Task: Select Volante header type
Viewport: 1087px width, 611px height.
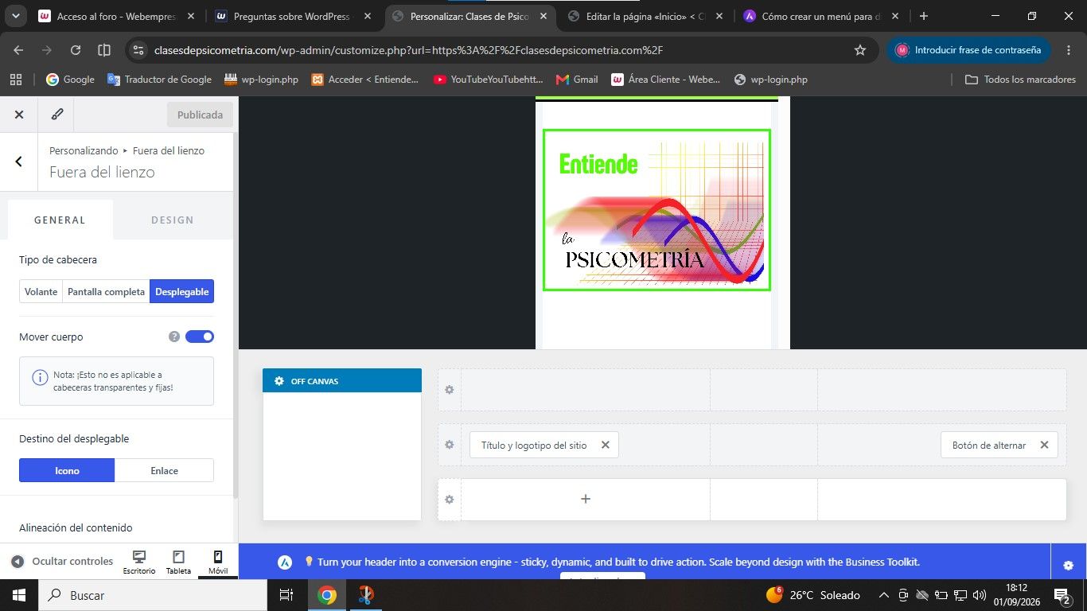Action: 41,292
